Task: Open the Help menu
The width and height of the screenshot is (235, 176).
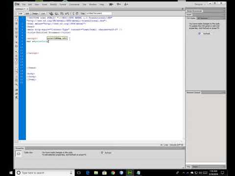Action: coord(102,4)
